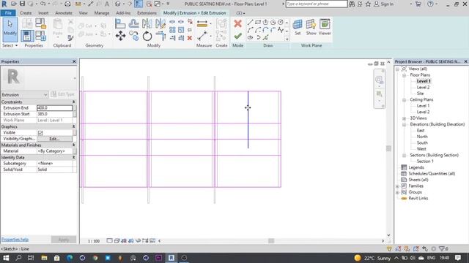Expand the Groups tree node
This screenshot has width=469, height=263.
pos(397,192)
